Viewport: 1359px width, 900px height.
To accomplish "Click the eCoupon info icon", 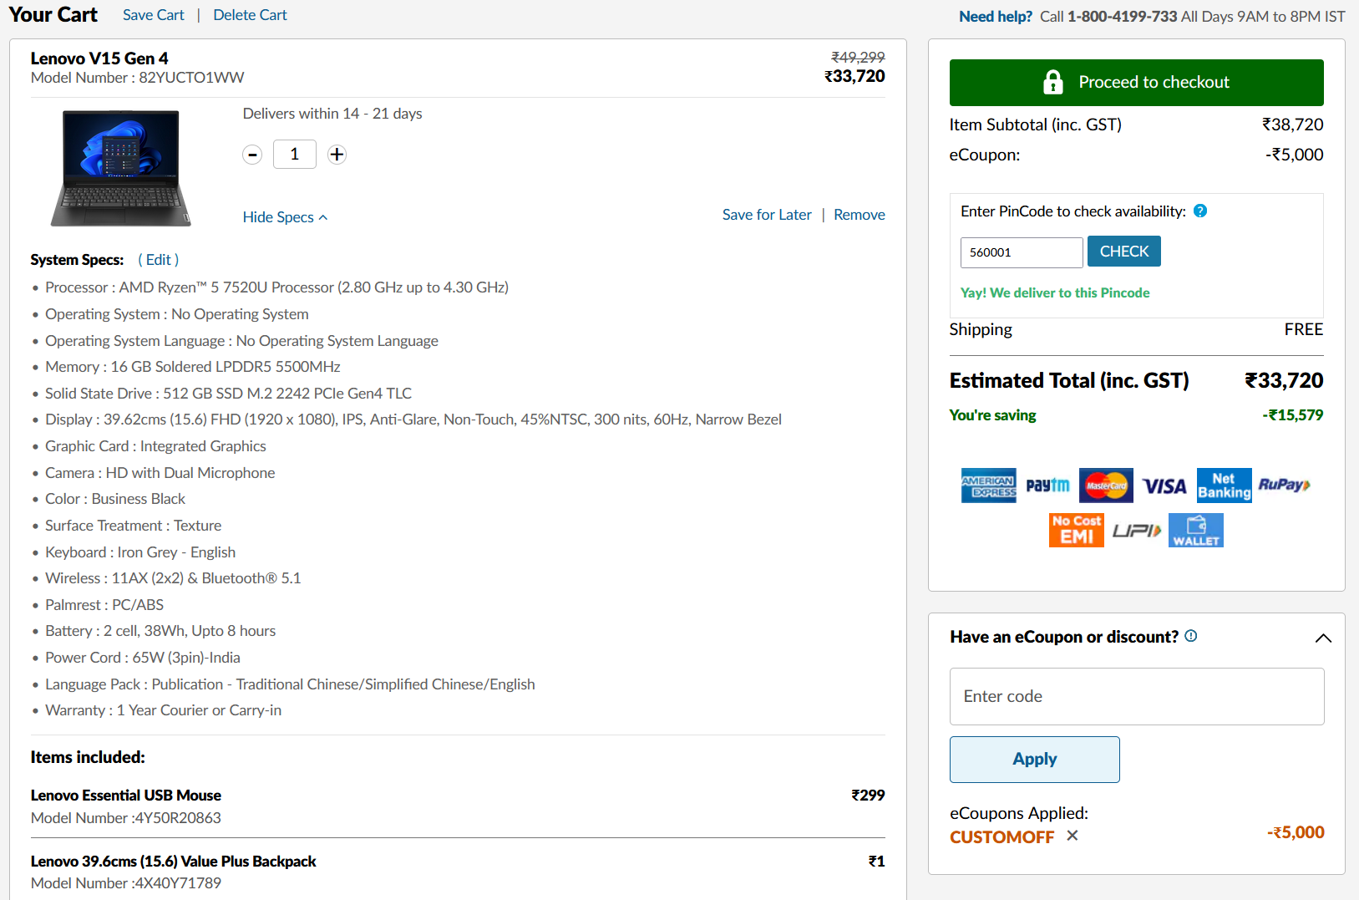I will coord(1191,636).
